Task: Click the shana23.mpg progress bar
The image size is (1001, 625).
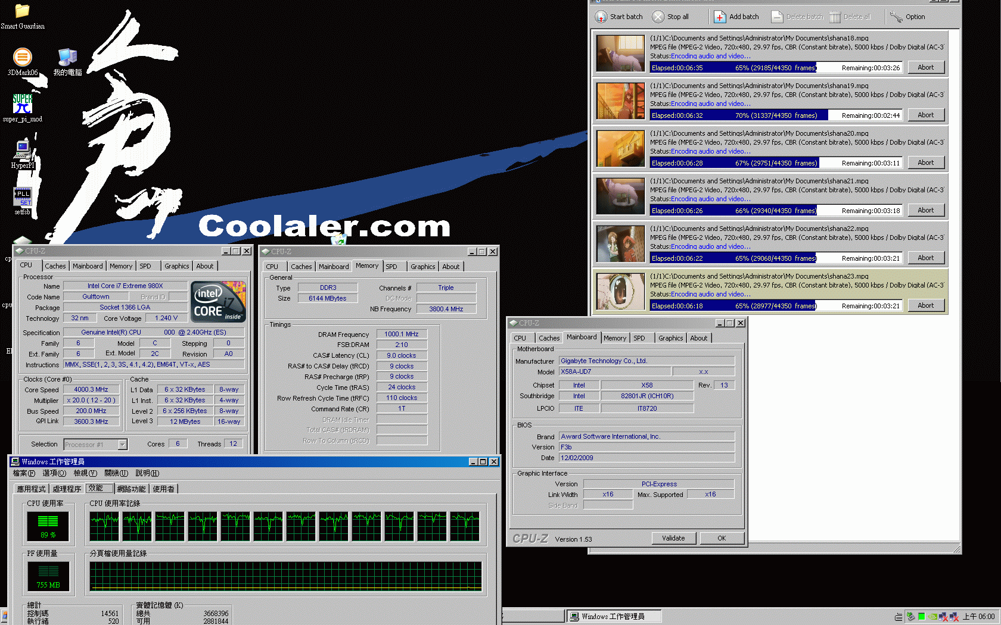Action: click(776, 306)
